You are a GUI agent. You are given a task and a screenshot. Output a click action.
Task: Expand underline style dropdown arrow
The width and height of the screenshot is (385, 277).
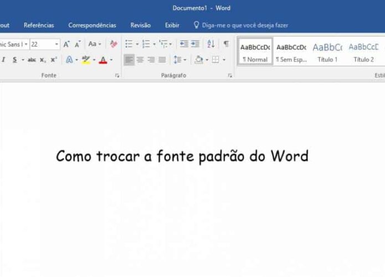[23, 60]
